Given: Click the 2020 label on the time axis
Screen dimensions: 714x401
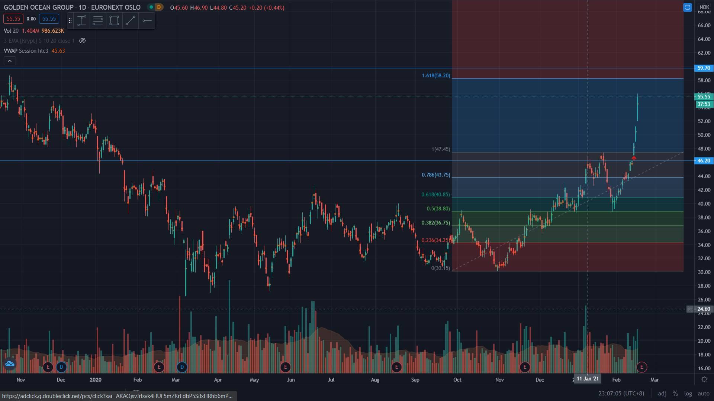Looking at the screenshot, I should [96, 379].
